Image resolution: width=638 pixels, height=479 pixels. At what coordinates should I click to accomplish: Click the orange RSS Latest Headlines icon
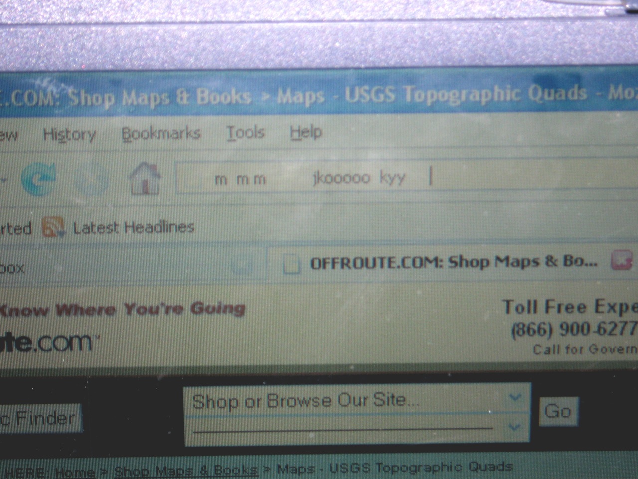(54, 227)
